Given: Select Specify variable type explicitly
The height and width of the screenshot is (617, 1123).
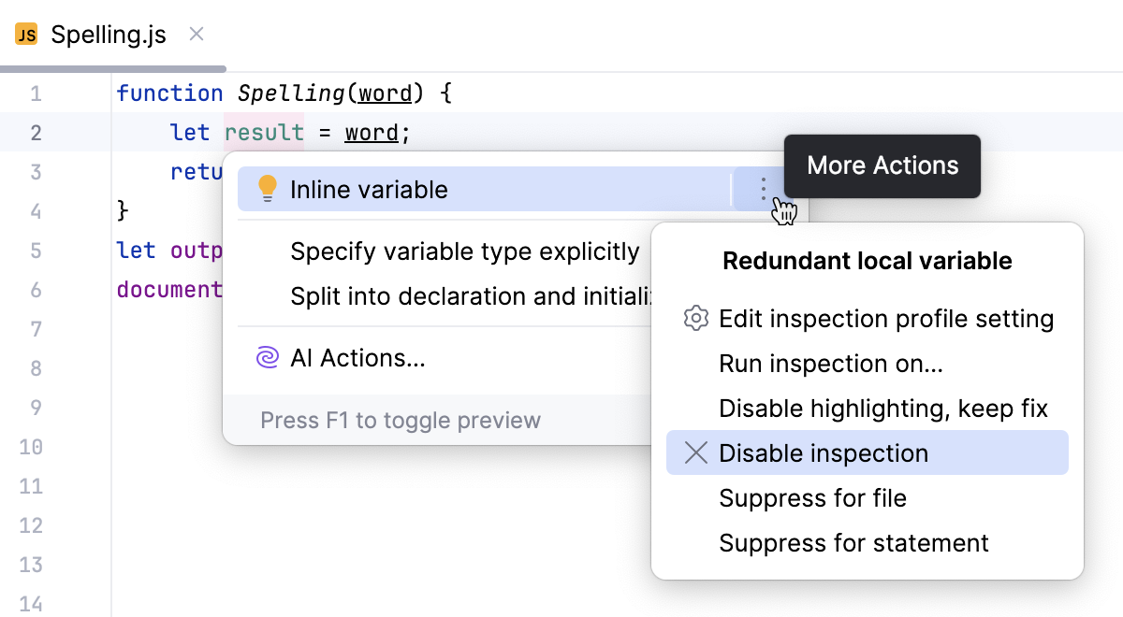Looking at the screenshot, I should coord(464,251).
